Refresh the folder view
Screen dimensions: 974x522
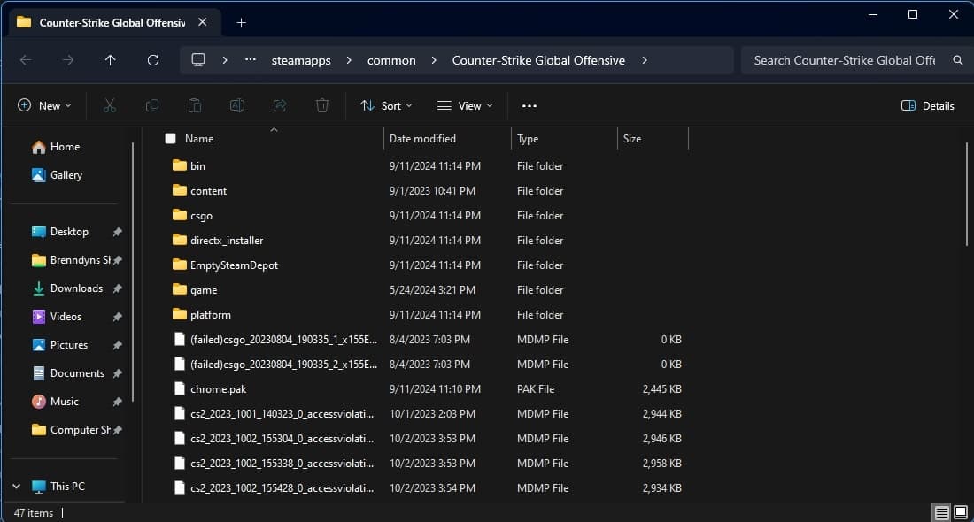[152, 59]
